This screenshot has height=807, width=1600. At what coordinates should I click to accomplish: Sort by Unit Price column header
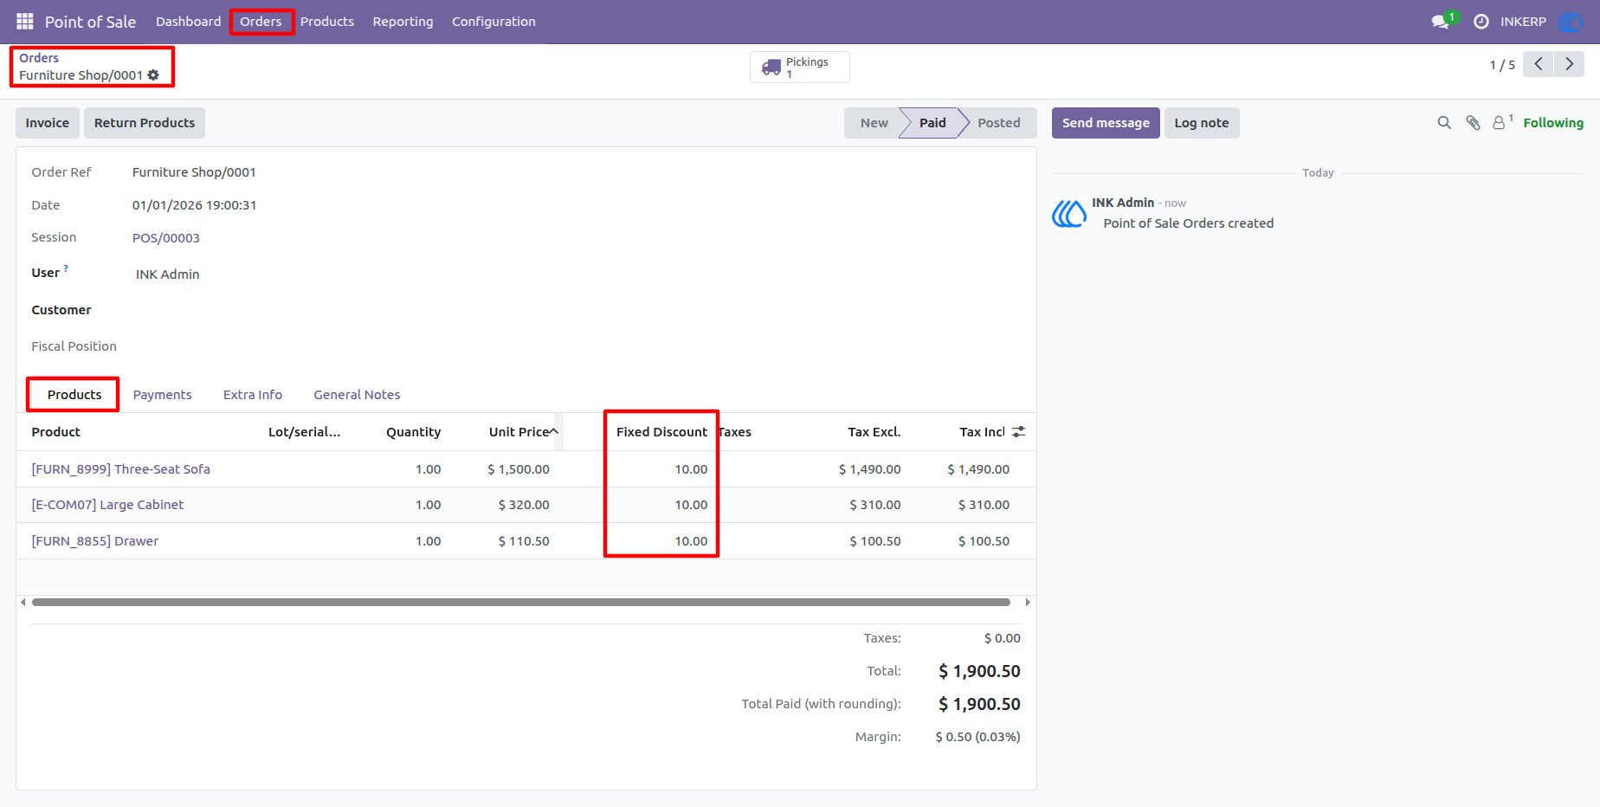[x=519, y=432]
